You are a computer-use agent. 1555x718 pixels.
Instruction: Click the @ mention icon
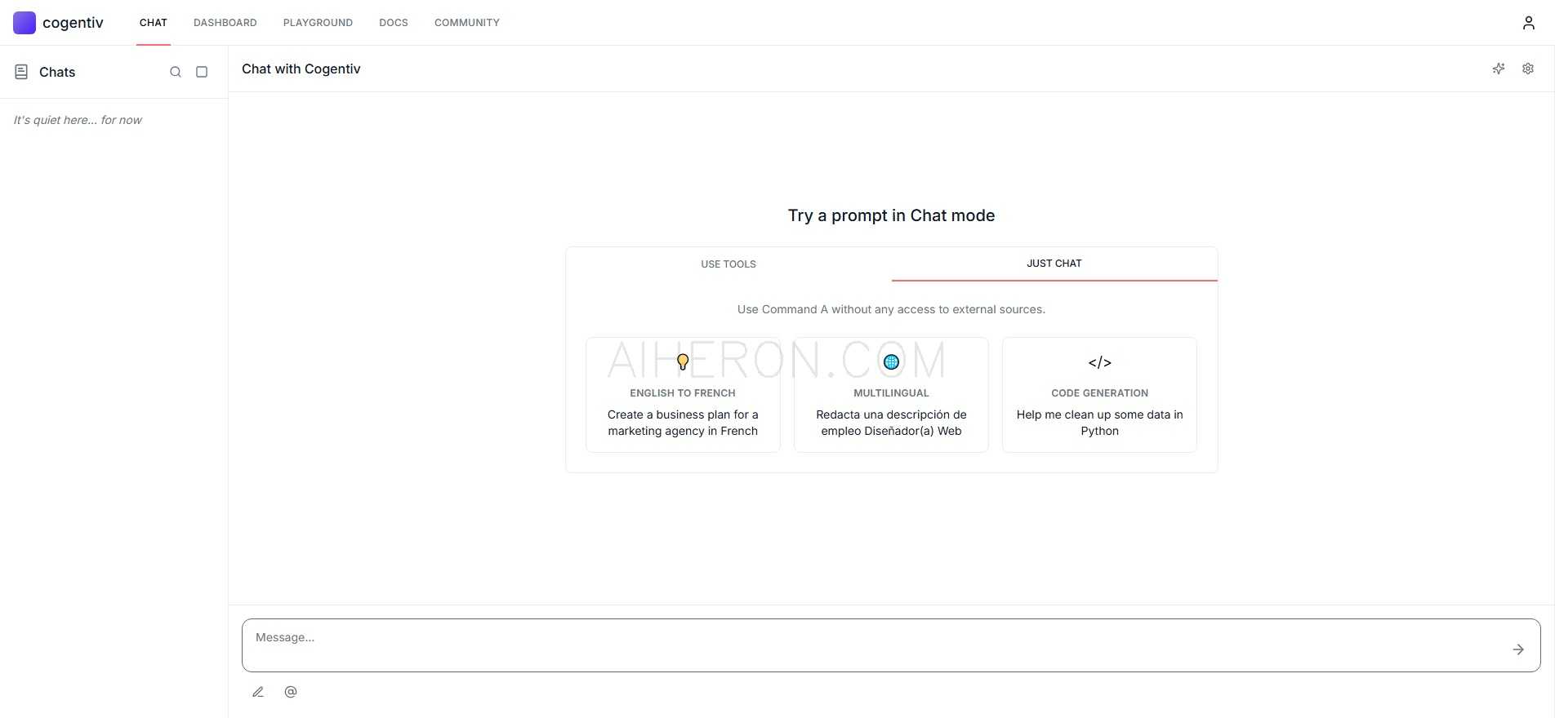tap(291, 692)
